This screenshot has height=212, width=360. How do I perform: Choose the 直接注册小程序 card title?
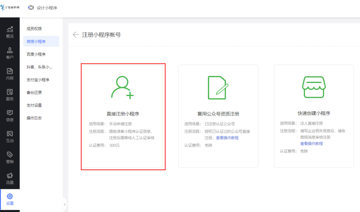pos(123,114)
